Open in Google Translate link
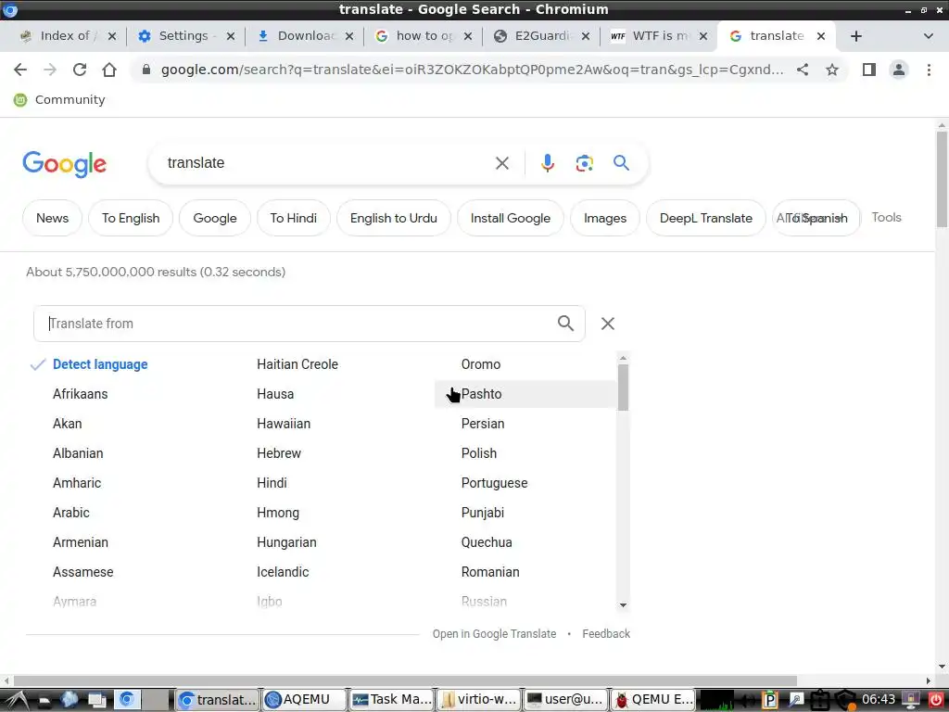 [x=494, y=634]
